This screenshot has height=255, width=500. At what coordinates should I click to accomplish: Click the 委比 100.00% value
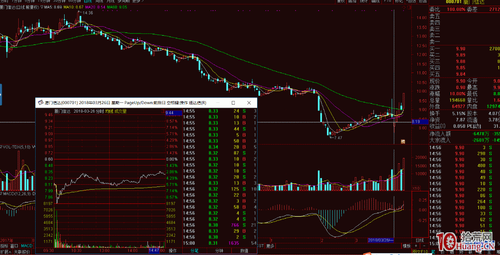[x=456, y=9]
